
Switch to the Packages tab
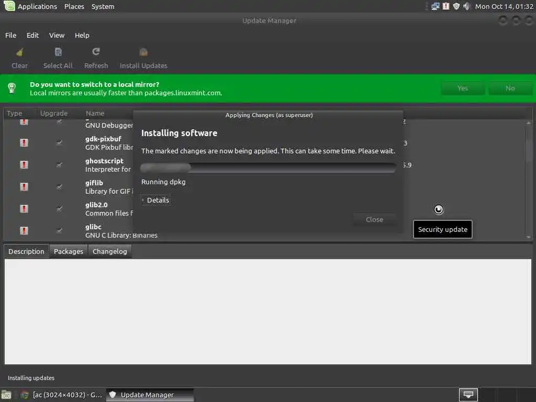69,251
